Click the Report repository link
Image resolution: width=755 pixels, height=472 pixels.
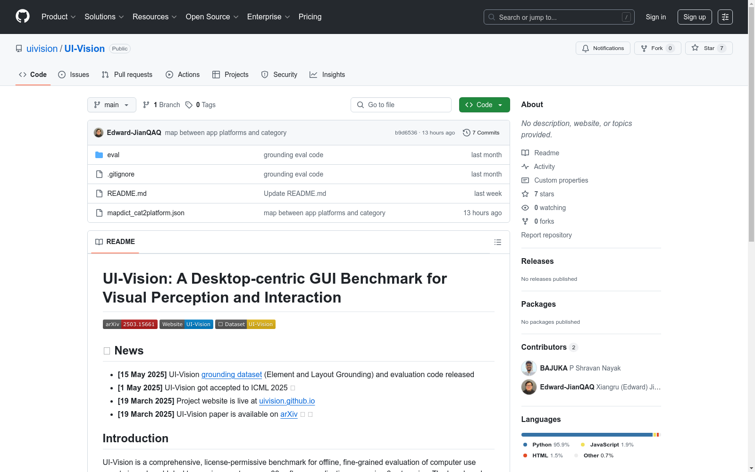click(x=546, y=235)
